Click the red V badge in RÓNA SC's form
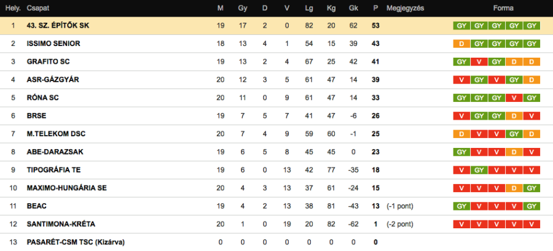The height and width of the screenshot is (251, 553). [x=514, y=98]
